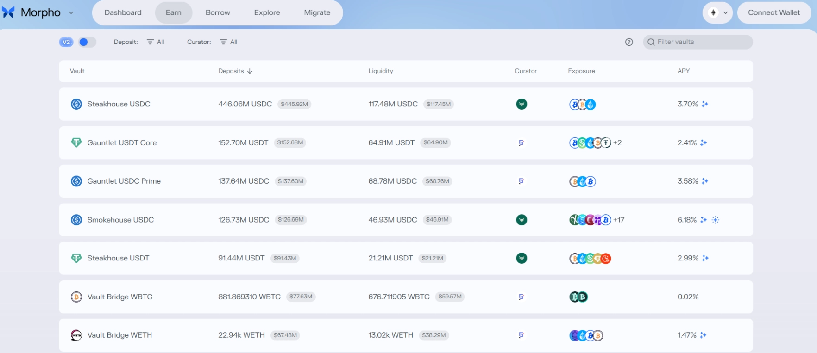
Task: Click the sun-shaped icon beside 6.18% APY
Action: pos(716,220)
